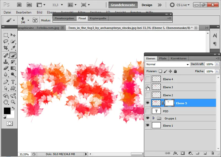The width and height of the screenshot is (221, 157).
Task: Open Character panel icon in dock
Action: click(x=215, y=36)
